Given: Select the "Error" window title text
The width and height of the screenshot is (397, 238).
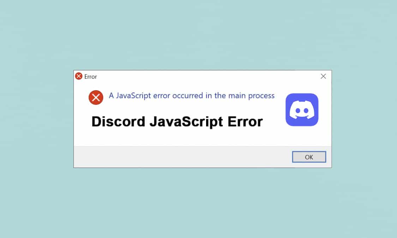Looking at the screenshot, I should [90, 77].
